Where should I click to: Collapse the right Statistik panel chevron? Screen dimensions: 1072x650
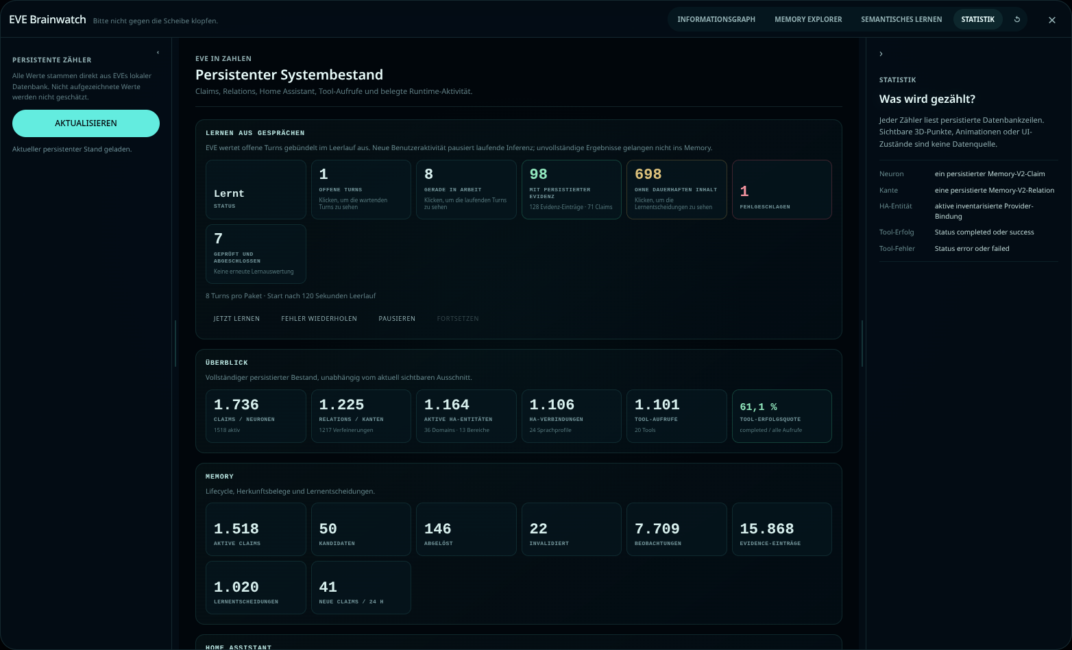click(881, 53)
